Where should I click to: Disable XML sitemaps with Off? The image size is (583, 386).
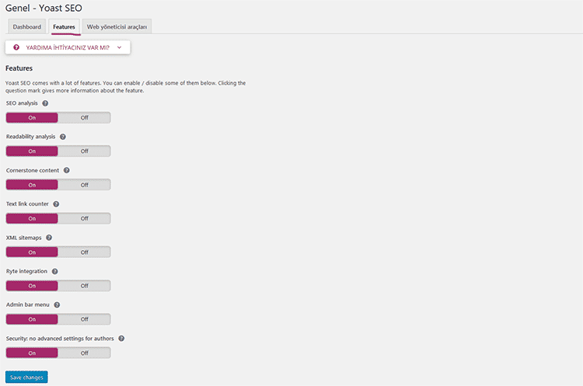(85, 252)
